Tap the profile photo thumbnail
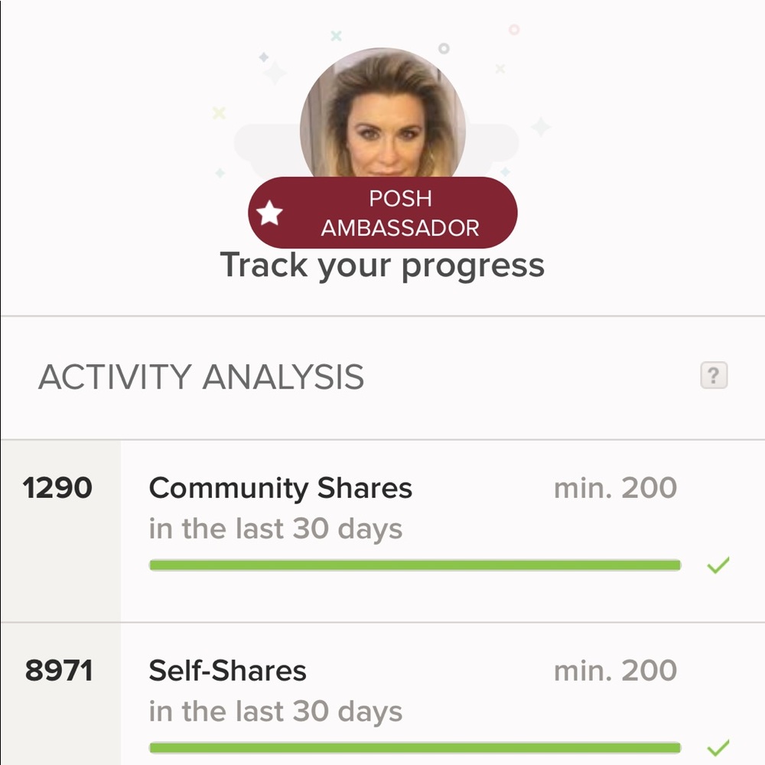This screenshot has height=765, width=765. point(382,115)
